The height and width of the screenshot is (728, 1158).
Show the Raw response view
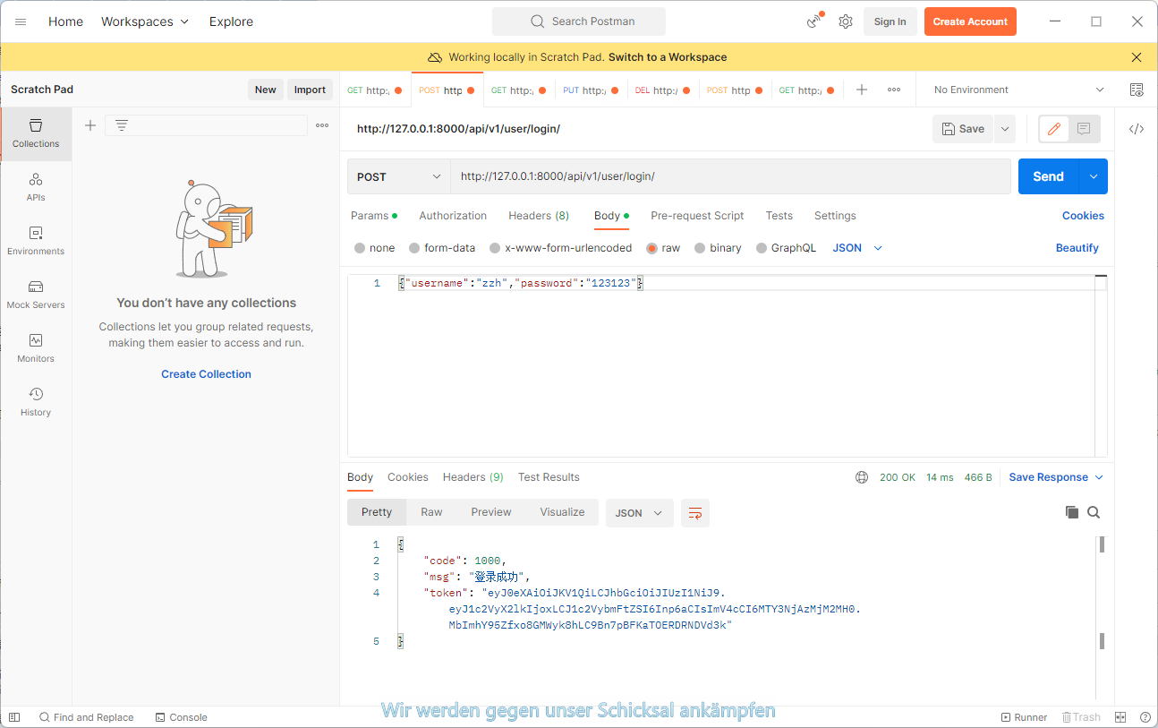pos(431,512)
